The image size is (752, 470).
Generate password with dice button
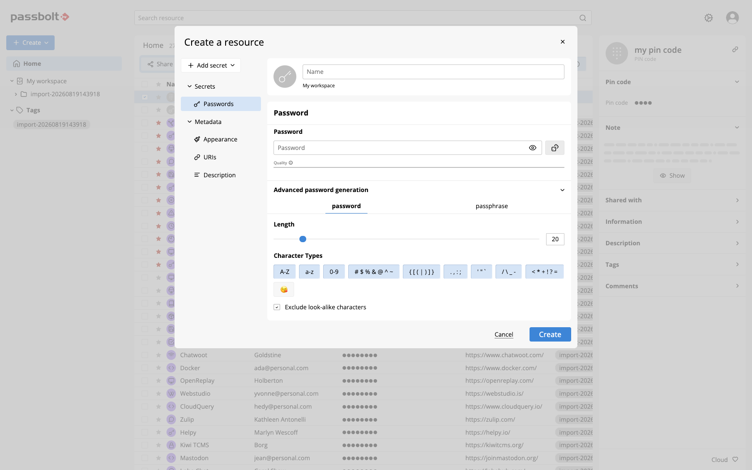pos(555,148)
